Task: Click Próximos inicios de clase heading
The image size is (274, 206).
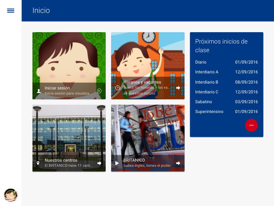Action: (x=221, y=46)
